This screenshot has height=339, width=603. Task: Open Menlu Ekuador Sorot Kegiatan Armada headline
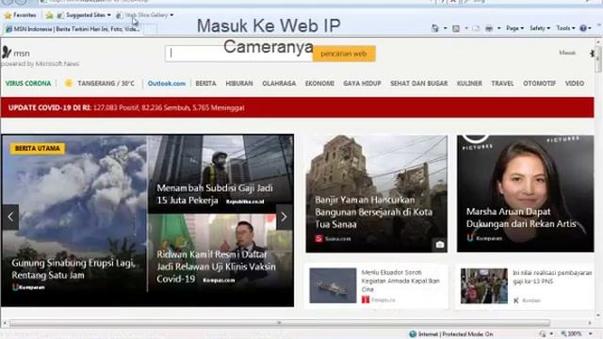400,281
